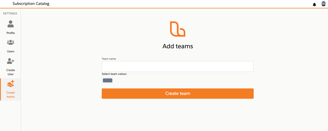Click the Profile person icon
Image resolution: width=328 pixels, height=131 pixels.
11,24
